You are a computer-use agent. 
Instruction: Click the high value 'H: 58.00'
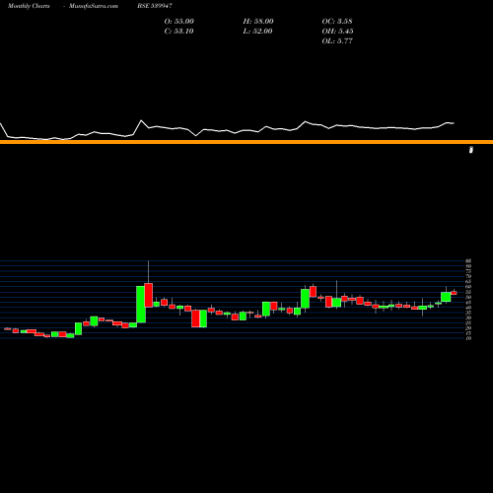coord(258,22)
